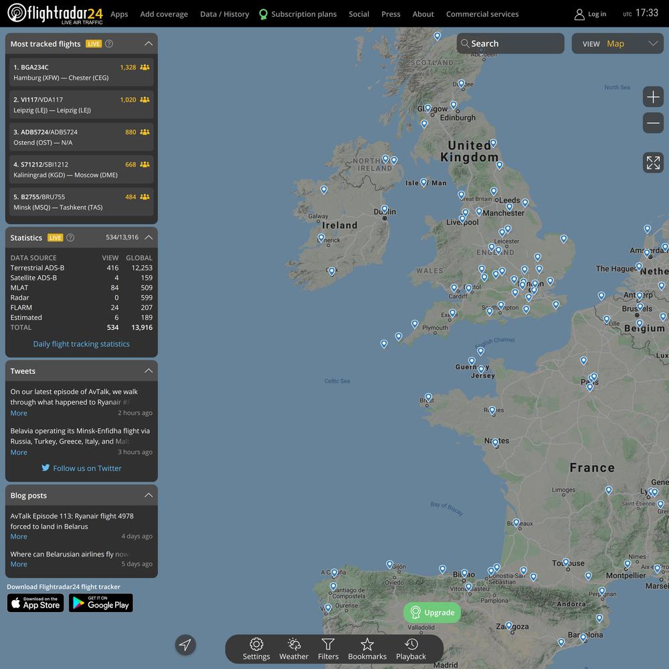Select the airport pin at Cork
The height and width of the screenshot is (669, 669).
pos(332,271)
